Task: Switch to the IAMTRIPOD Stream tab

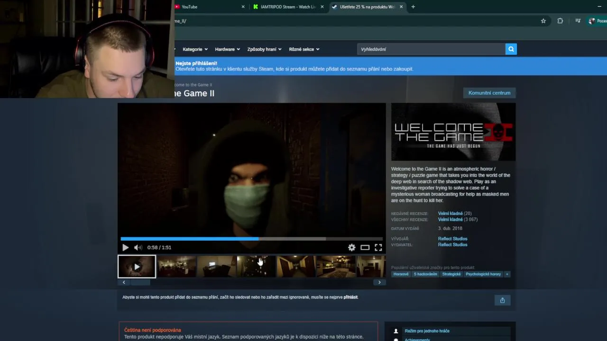Action: (288, 7)
